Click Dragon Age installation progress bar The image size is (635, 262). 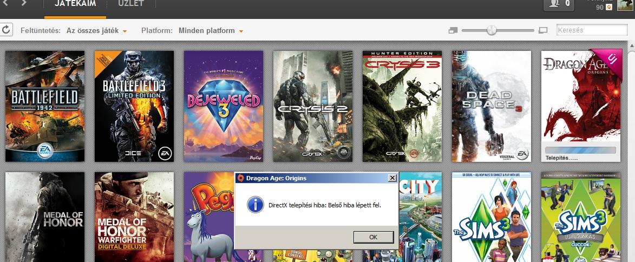click(x=581, y=150)
